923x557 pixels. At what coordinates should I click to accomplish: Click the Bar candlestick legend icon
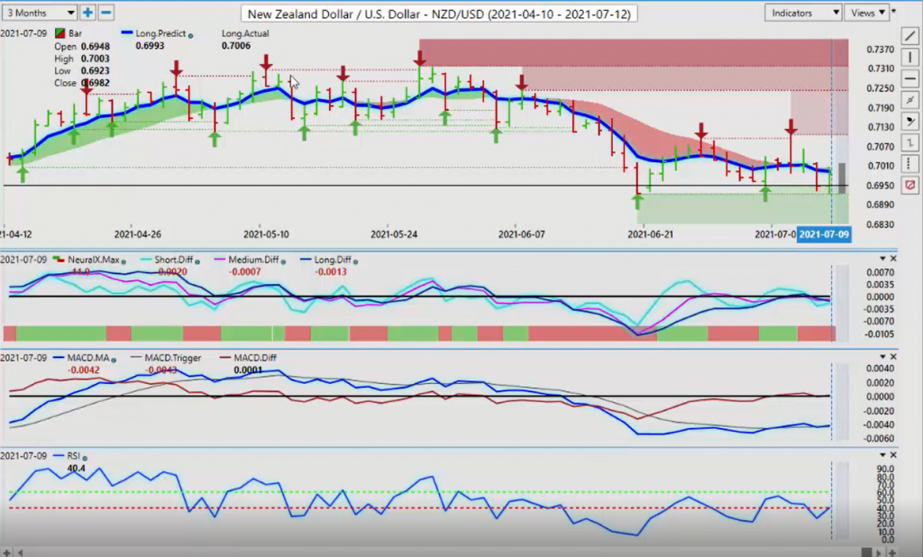(59, 33)
